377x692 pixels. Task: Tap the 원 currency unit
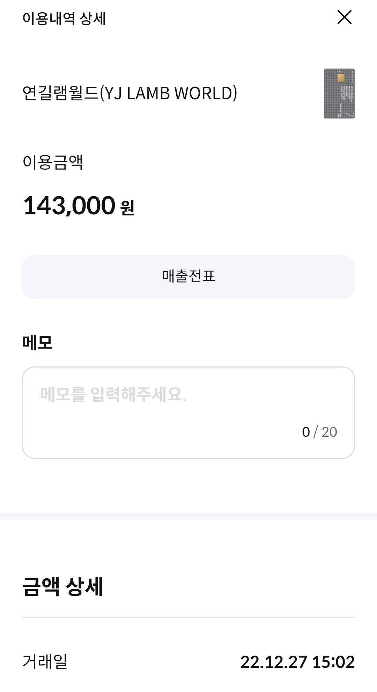coord(127,208)
